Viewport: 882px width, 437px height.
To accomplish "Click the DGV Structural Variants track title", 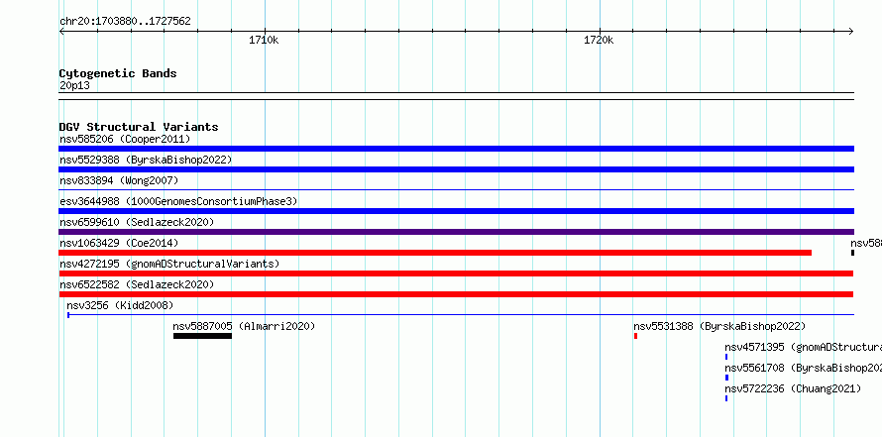I will 139,127.
